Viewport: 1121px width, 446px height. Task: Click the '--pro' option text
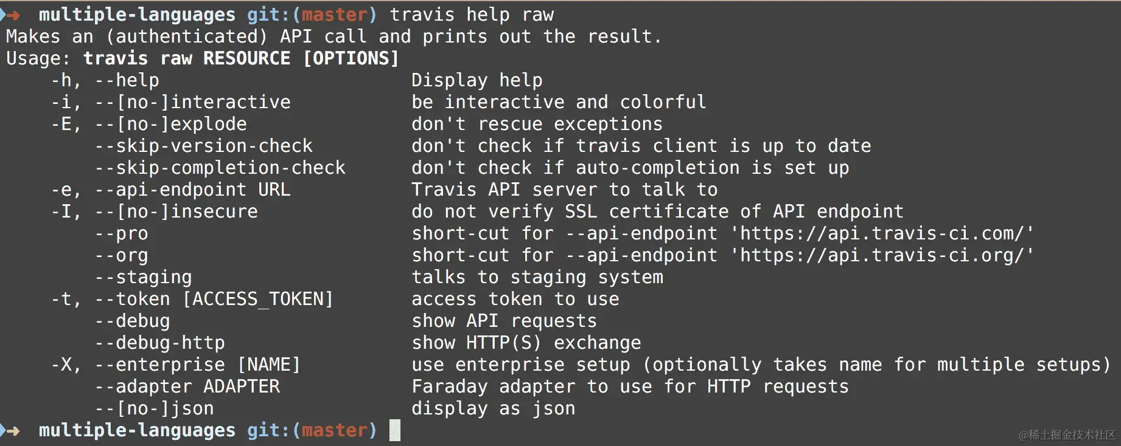pyautogui.click(x=122, y=233)
